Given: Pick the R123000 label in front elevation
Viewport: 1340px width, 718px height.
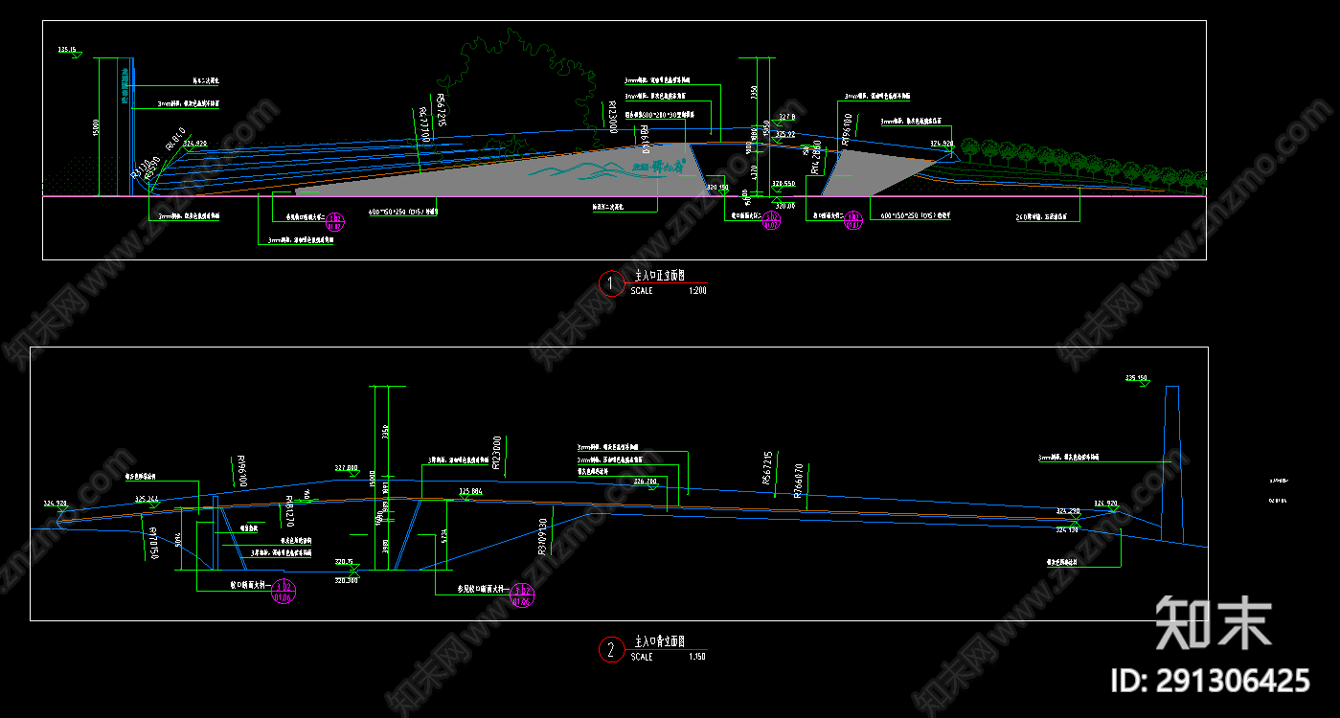Looking at the screenshot, I should click(x=612, y=116).
